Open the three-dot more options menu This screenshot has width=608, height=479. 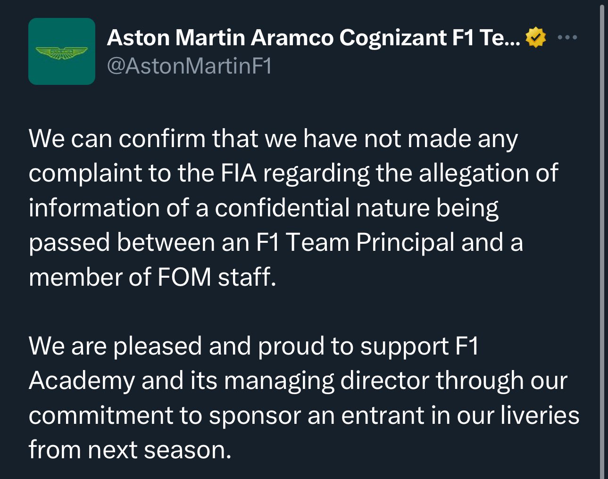[567, 37]
